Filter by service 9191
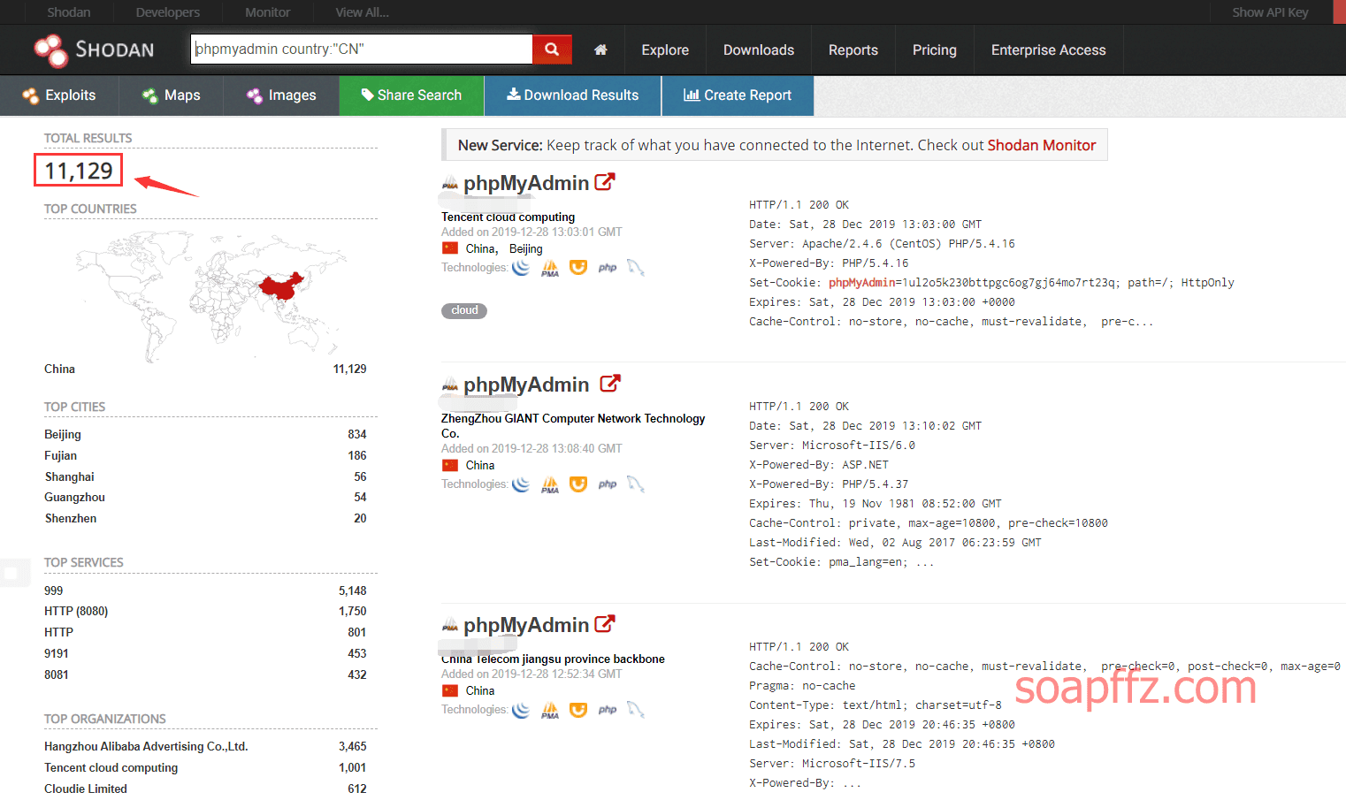 click(57, 653)
